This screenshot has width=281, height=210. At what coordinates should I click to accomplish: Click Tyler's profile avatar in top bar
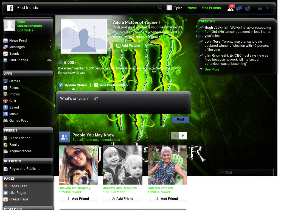(169, 8)
